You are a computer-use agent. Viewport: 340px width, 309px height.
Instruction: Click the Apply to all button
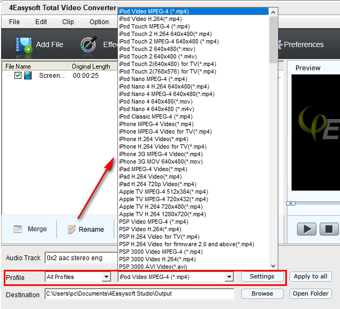point(311,276)
